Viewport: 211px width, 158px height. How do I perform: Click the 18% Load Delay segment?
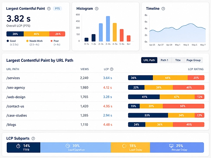[130, 147]
